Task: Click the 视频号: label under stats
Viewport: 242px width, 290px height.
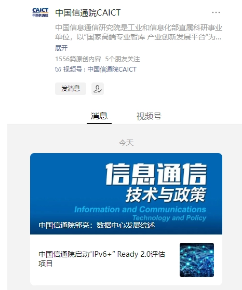Action: (x=74, y=70)
